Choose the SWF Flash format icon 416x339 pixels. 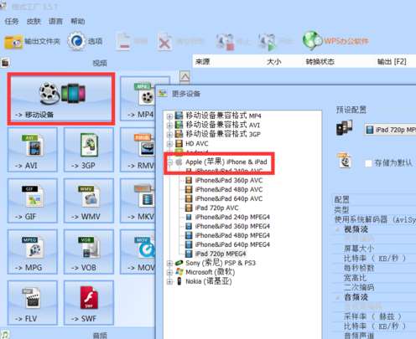89,303
